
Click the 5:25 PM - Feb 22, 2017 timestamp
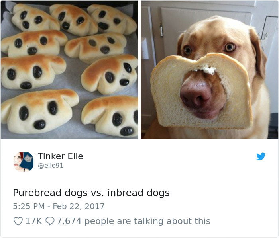[x=59, y=206]
